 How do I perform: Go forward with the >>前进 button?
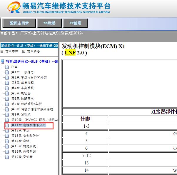tap(75, 23)
